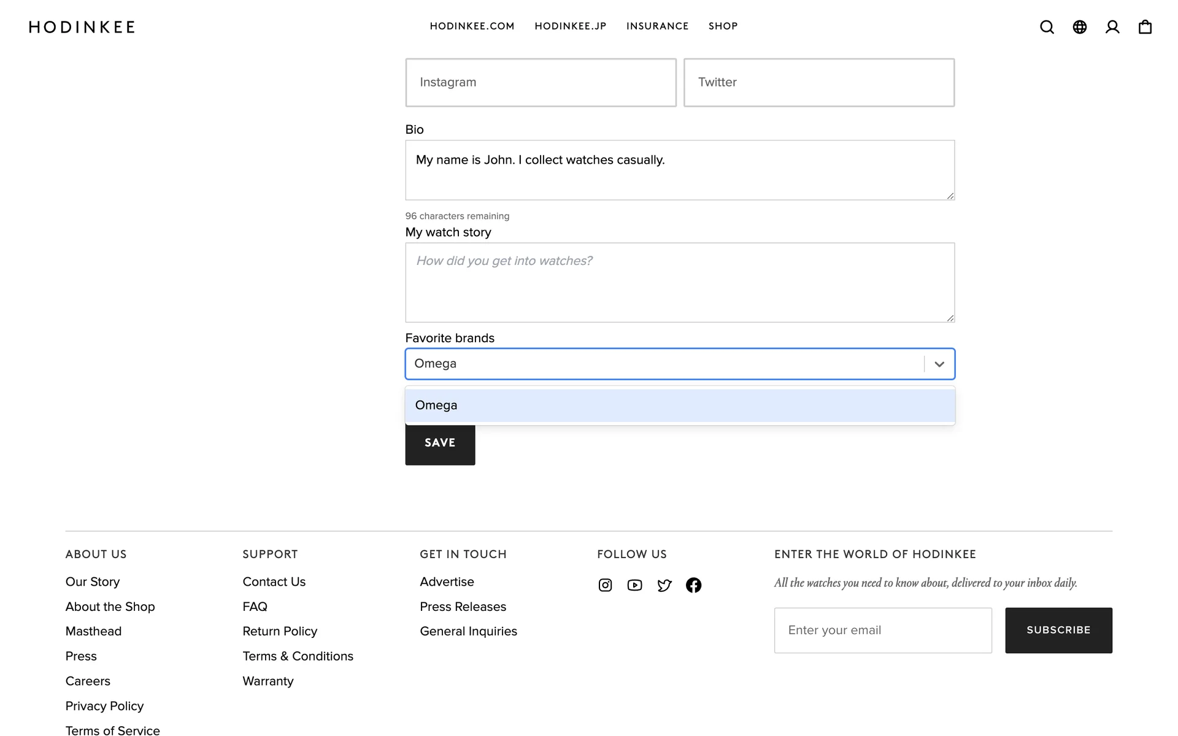Click the SUBSCRIBE button
This screenshot has width=1178, height=736.
coord(1058,630)
